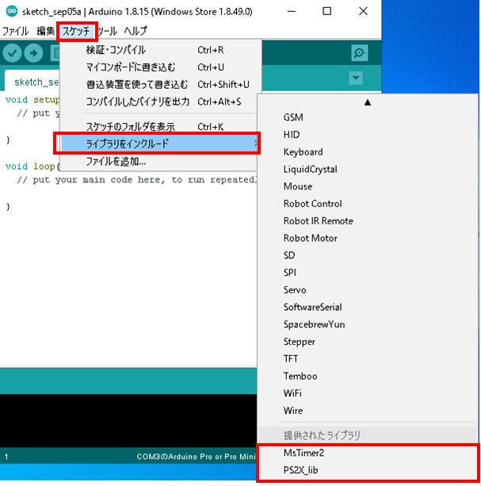Image resolution: width=481 pixels, height=486 pixels.
Task: Include the Wire library
Action: 368,411
